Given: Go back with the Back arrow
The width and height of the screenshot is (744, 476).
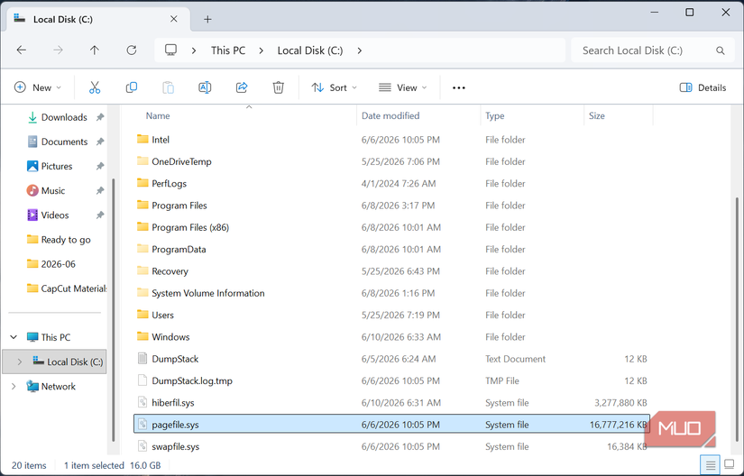Looking at the screenshot, I should coord(22,50).
